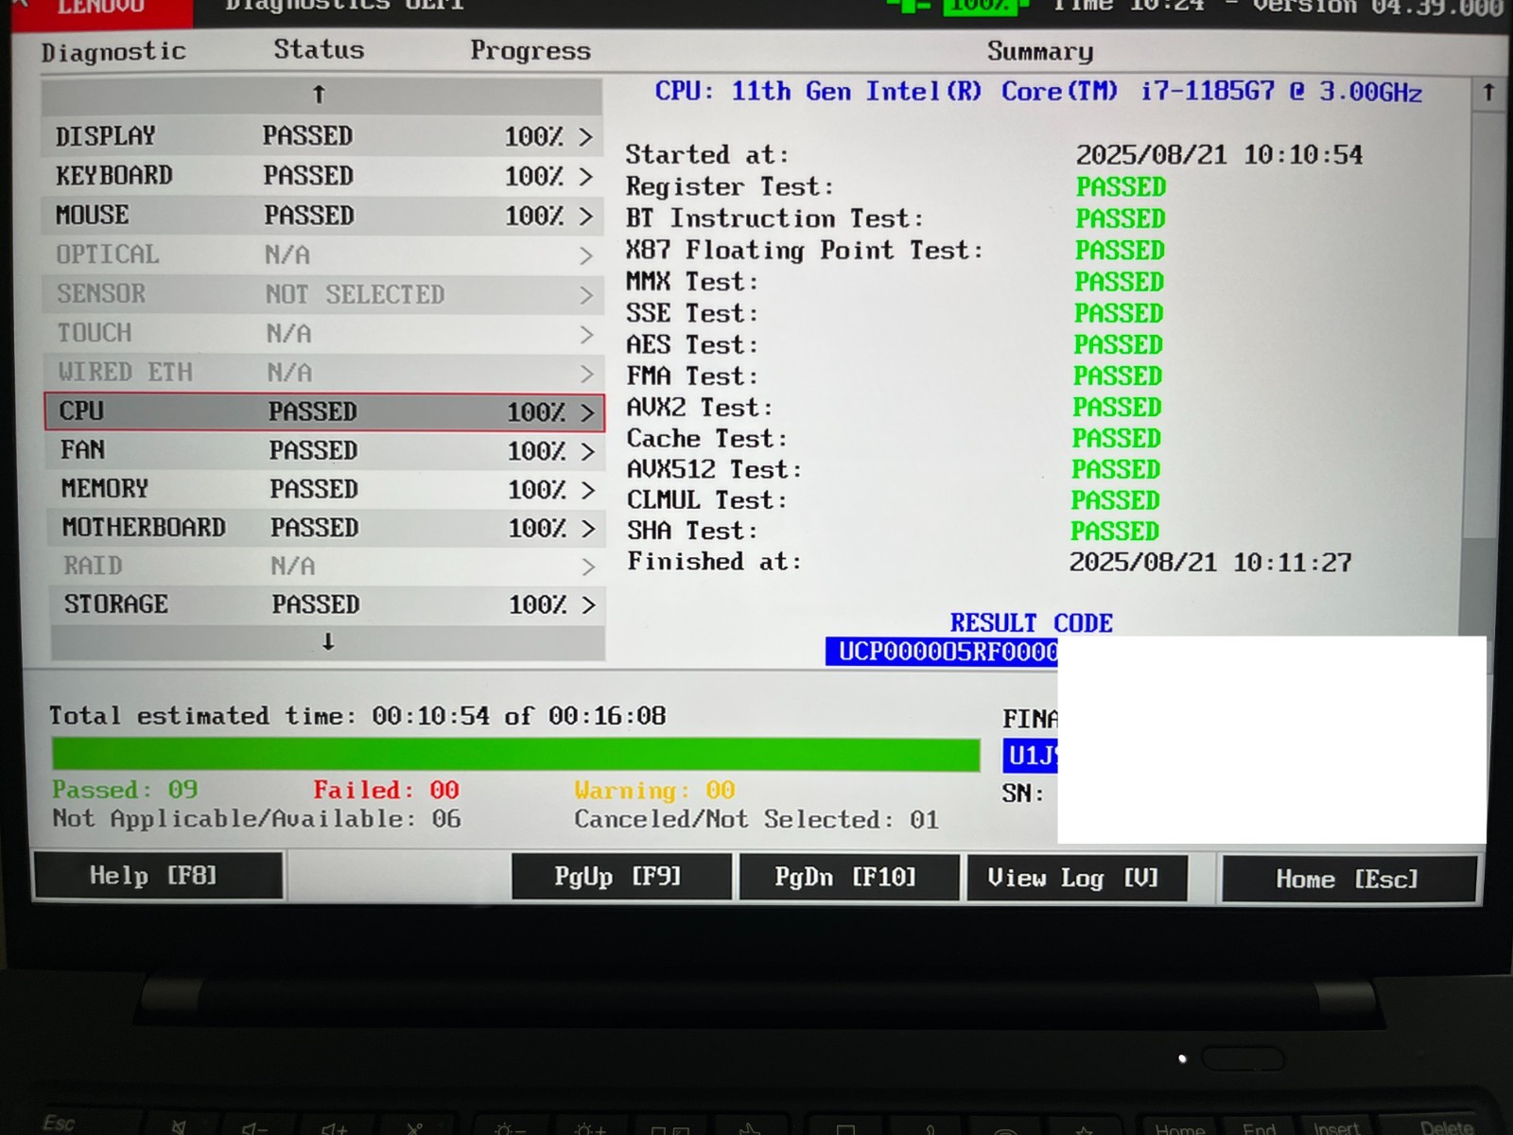The image size is (1513, 1135).
Task: Click the Warning: 00 counter
Action: [654, 791]
